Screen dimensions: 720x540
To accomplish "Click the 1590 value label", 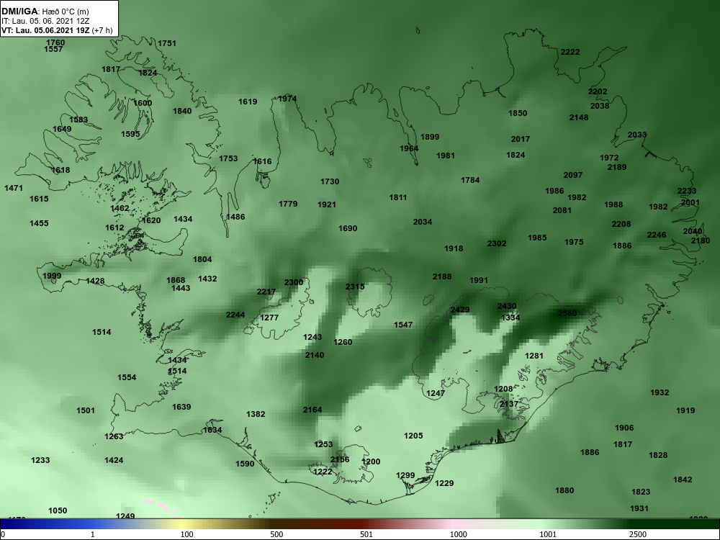I will [x=245, y=464].
